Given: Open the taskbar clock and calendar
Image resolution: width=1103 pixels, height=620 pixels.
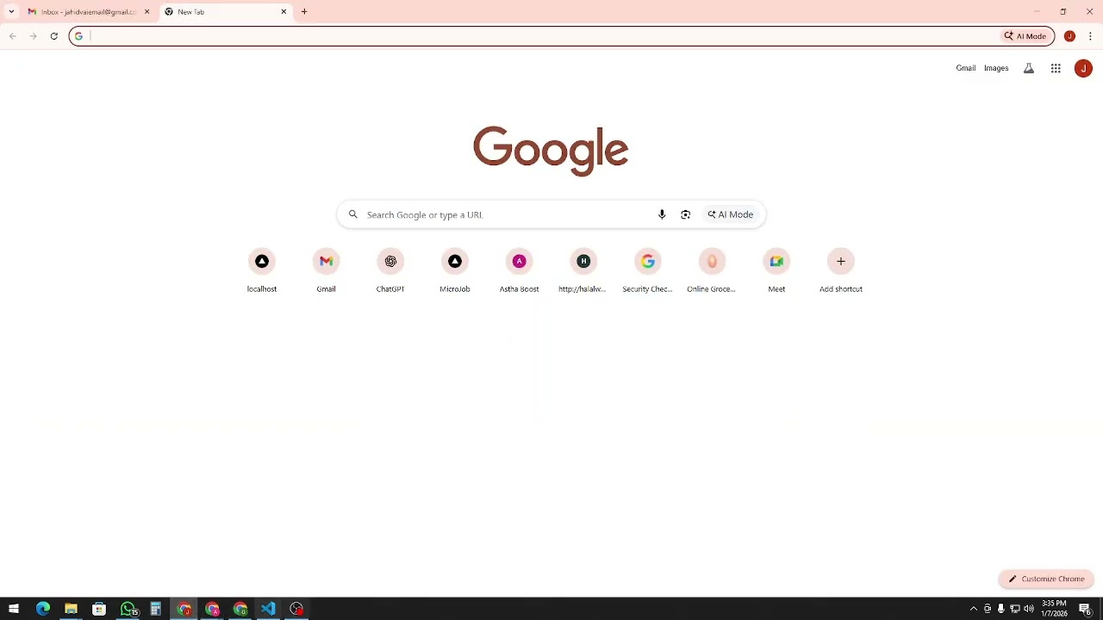Looking at the screenshot, I should click(1055, 609).
